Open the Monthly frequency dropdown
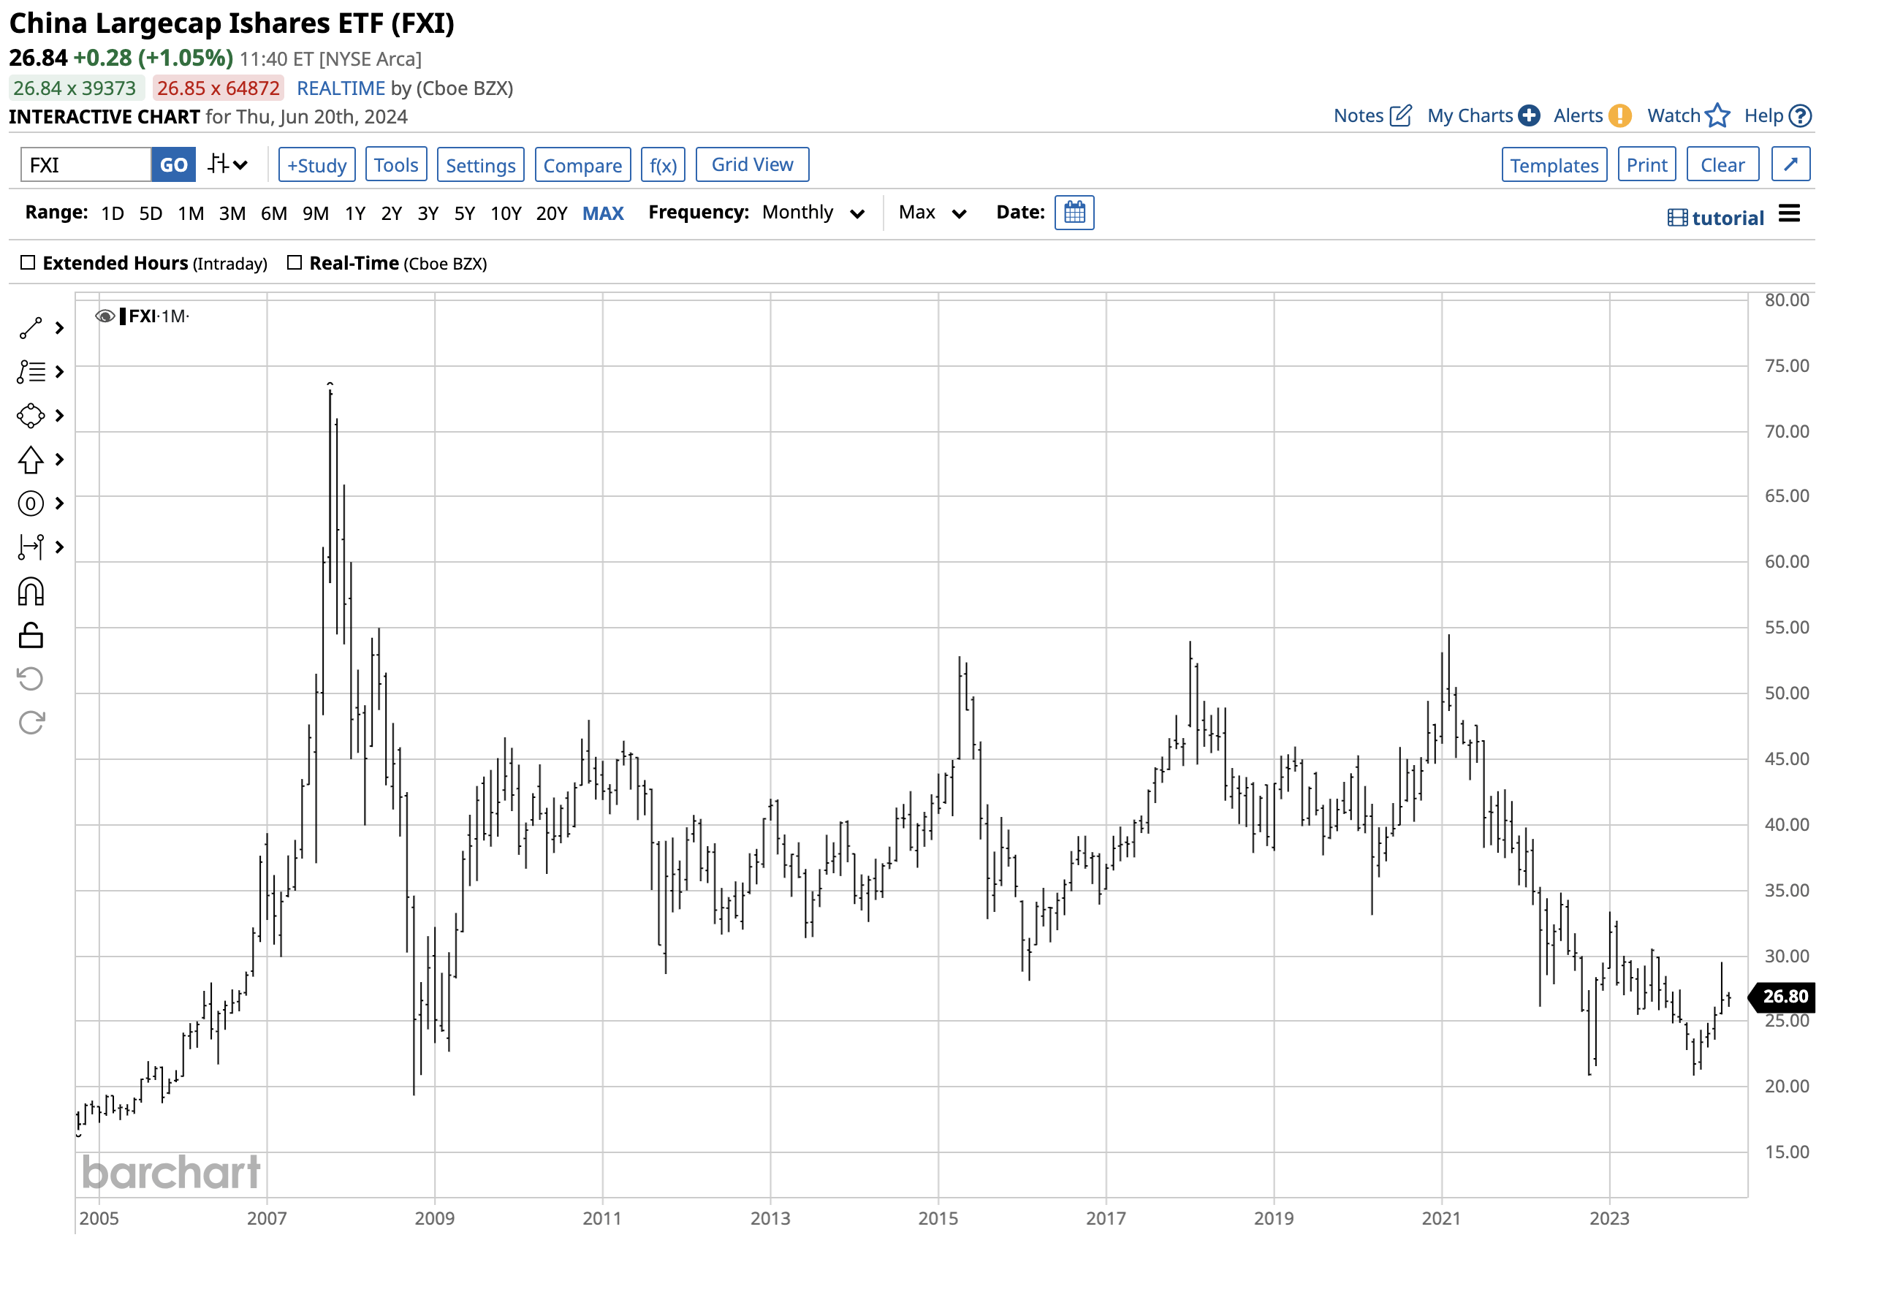Screen dimensions: 1903x1308 point(812,213)
